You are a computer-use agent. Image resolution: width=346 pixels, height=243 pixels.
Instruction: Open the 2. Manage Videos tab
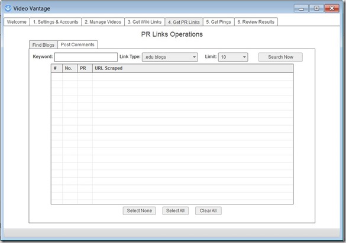point(103,22)
